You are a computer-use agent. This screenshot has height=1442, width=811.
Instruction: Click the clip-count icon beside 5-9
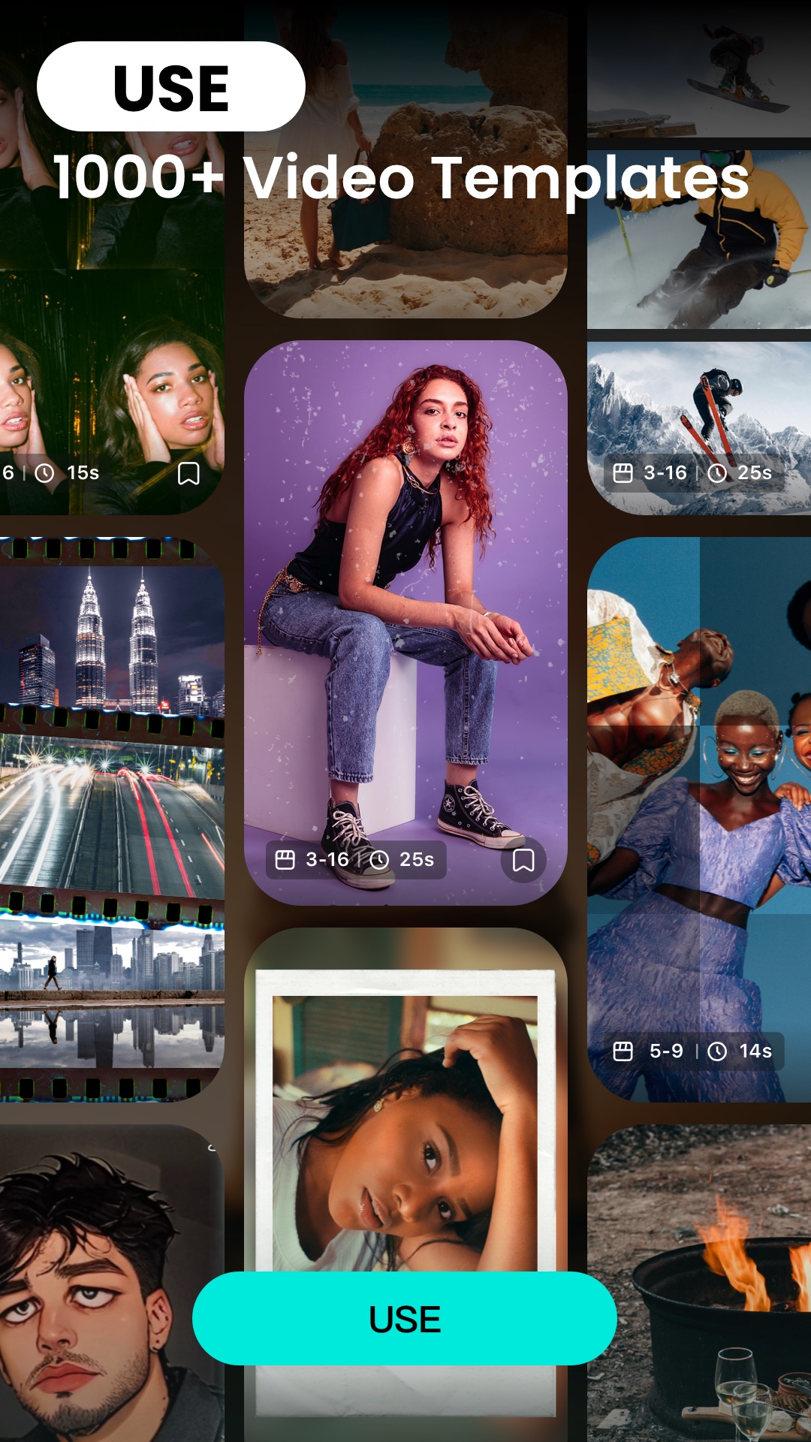coord(623,1051)
